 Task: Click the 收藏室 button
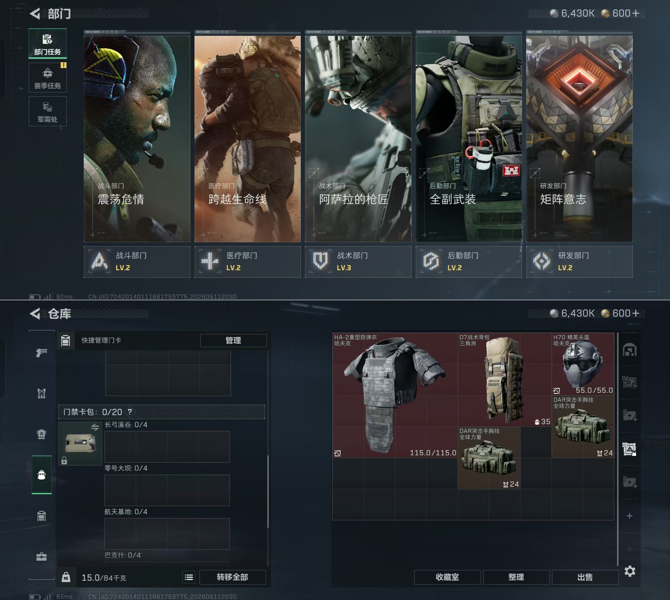tap(447, 577)
